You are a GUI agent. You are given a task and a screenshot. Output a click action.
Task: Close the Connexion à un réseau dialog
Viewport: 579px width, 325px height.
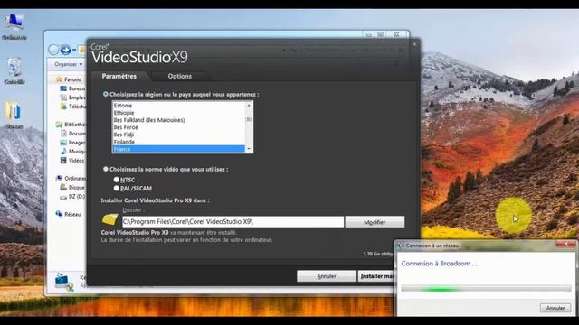566,245
